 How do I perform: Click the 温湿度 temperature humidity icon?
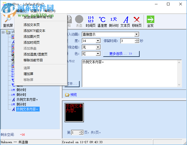102,21
